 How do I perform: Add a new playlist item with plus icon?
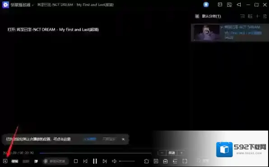[x=258, y=16]
